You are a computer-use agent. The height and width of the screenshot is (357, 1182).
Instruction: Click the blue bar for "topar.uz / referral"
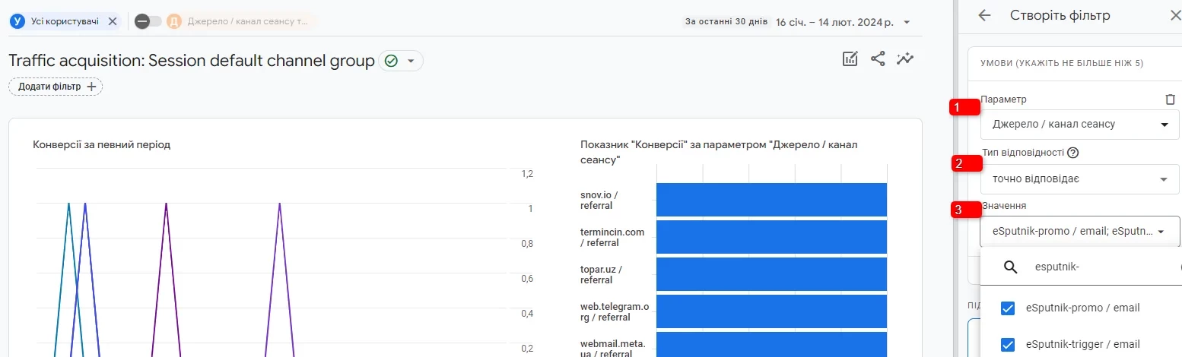tap(771, 274)
